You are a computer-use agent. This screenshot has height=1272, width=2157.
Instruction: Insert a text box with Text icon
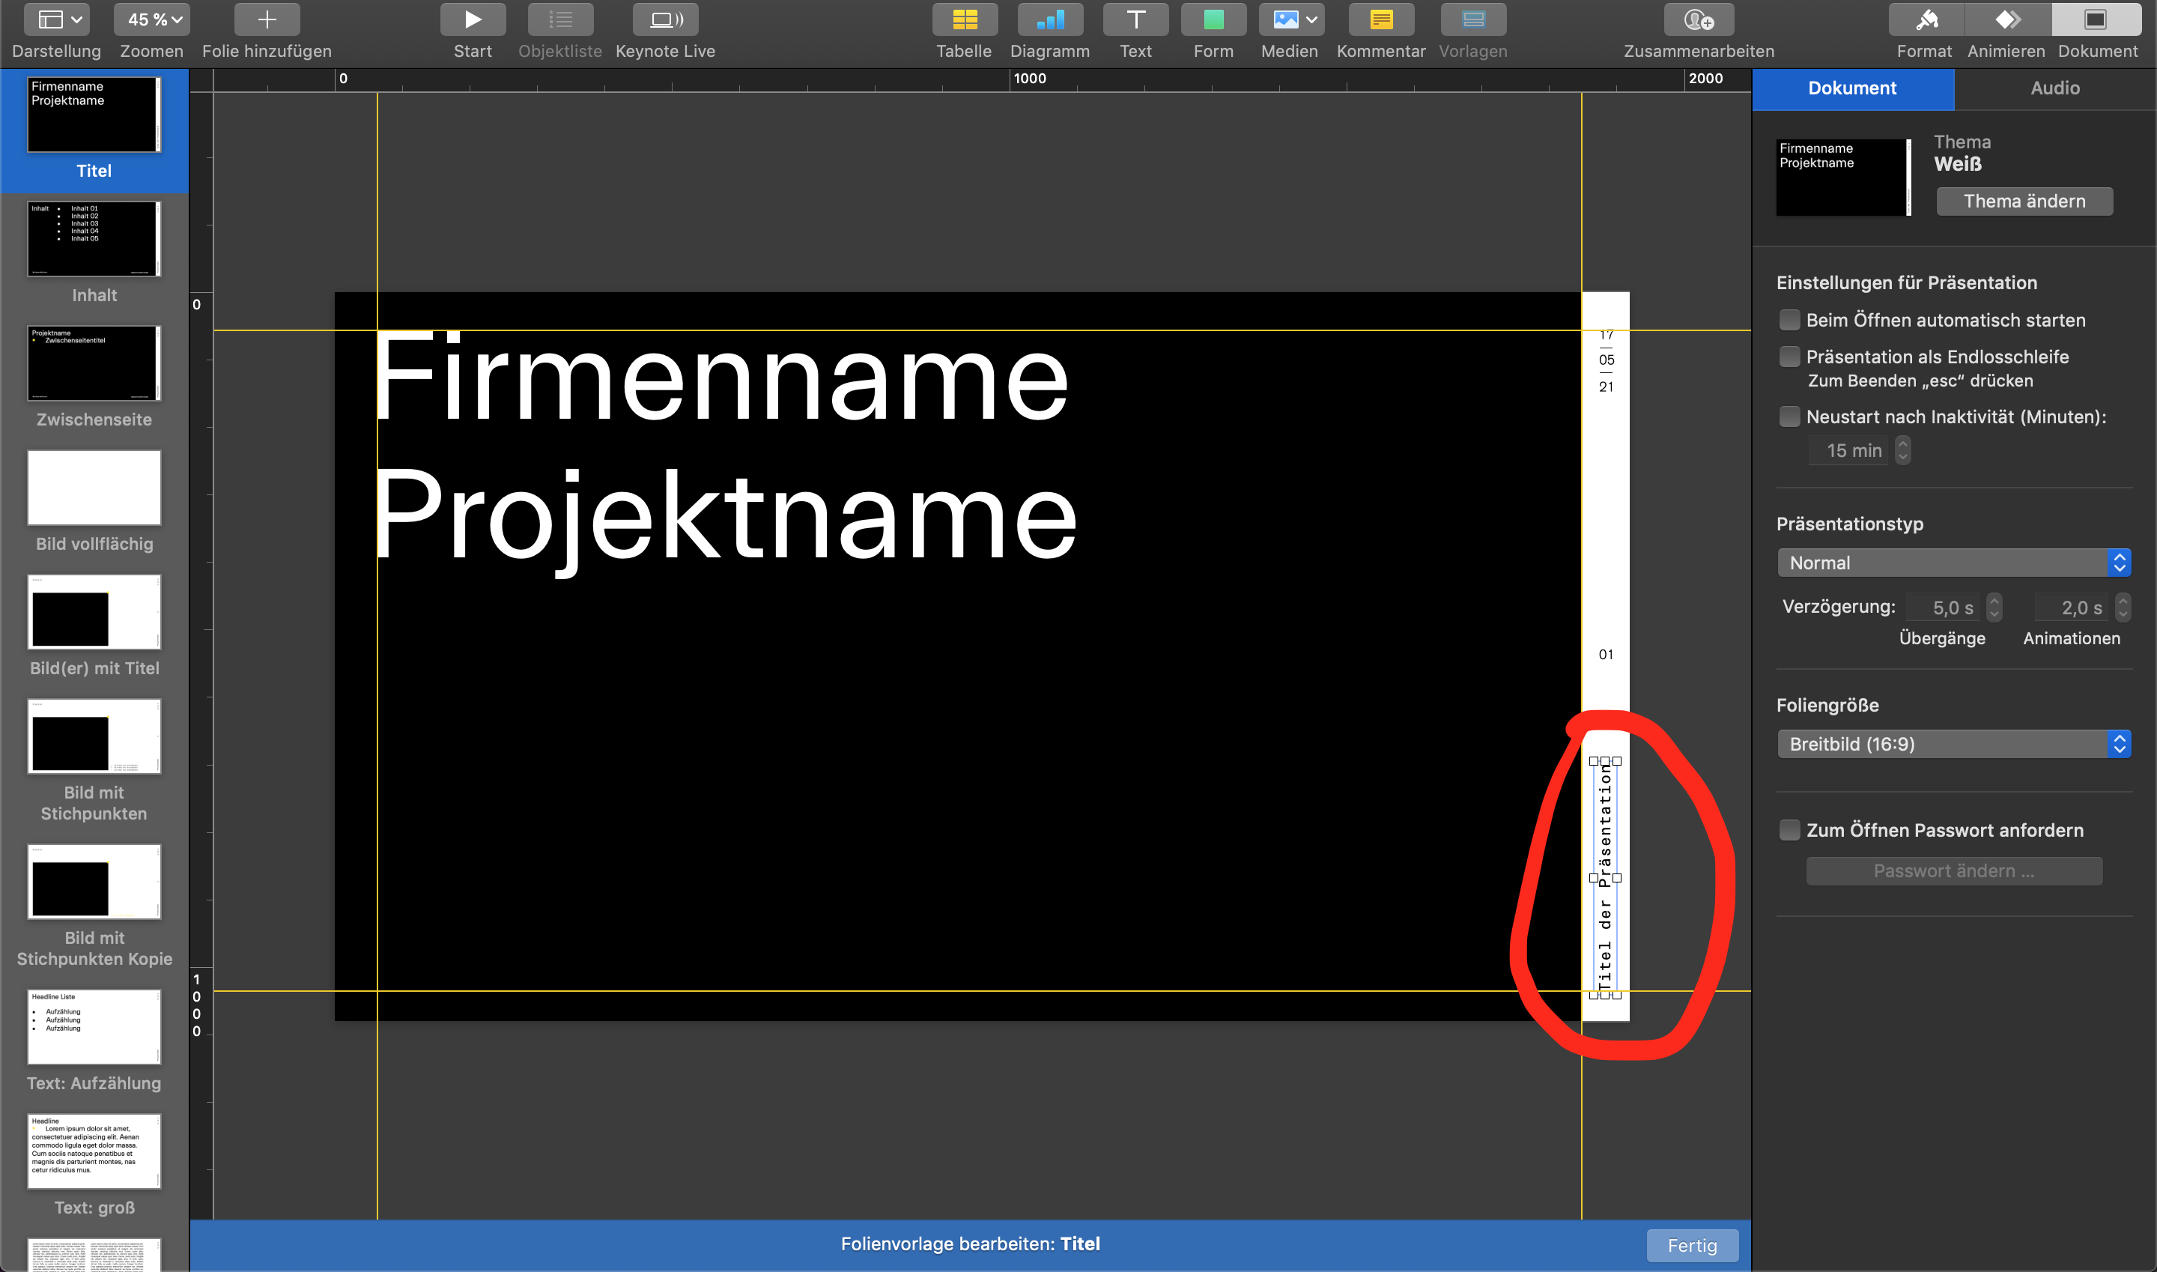[1135, 19]
